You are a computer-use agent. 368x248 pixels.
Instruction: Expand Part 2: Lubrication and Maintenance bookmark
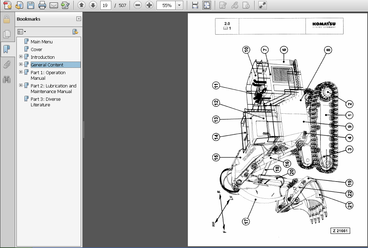[x=21, y=85]
